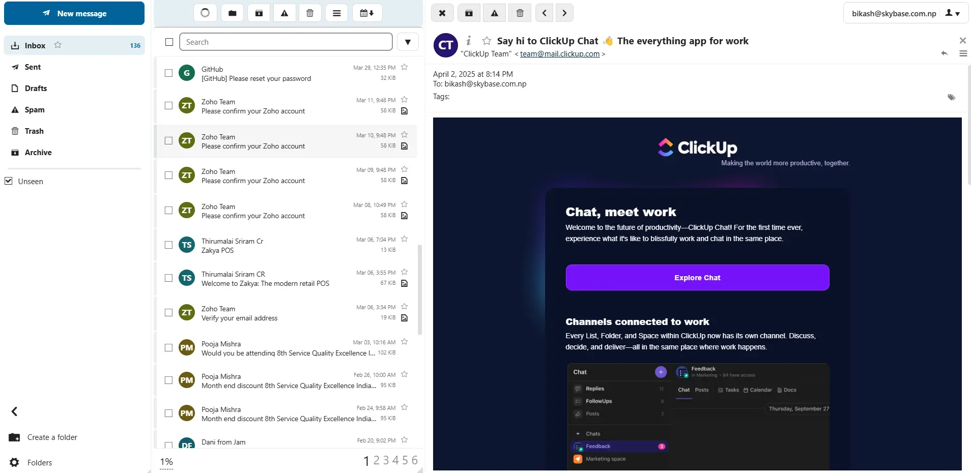Open the team@mail.clickup.com sender link
The image size is (971, 473).
[560, 54]
